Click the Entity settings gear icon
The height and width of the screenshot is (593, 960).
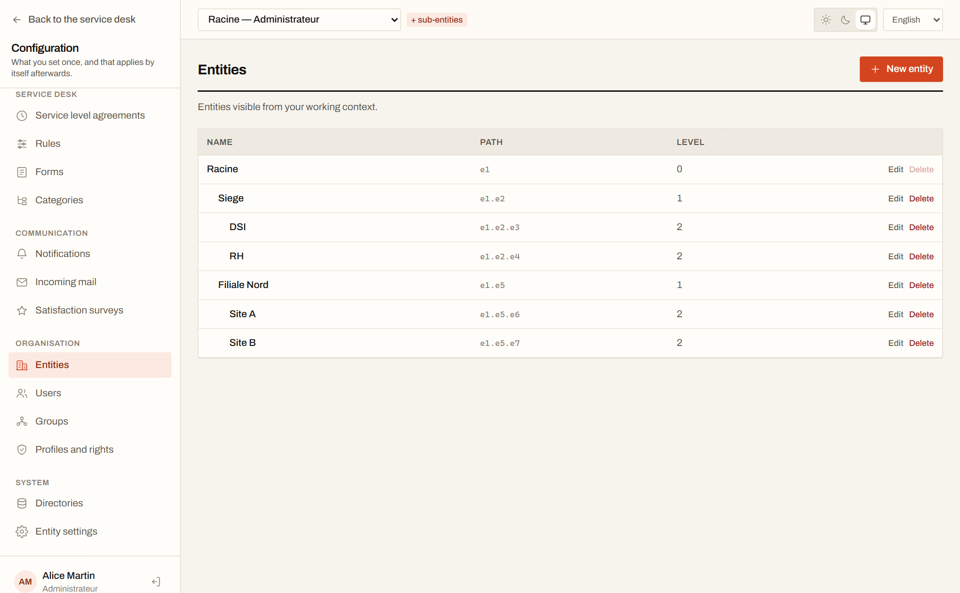coord(22,532)
